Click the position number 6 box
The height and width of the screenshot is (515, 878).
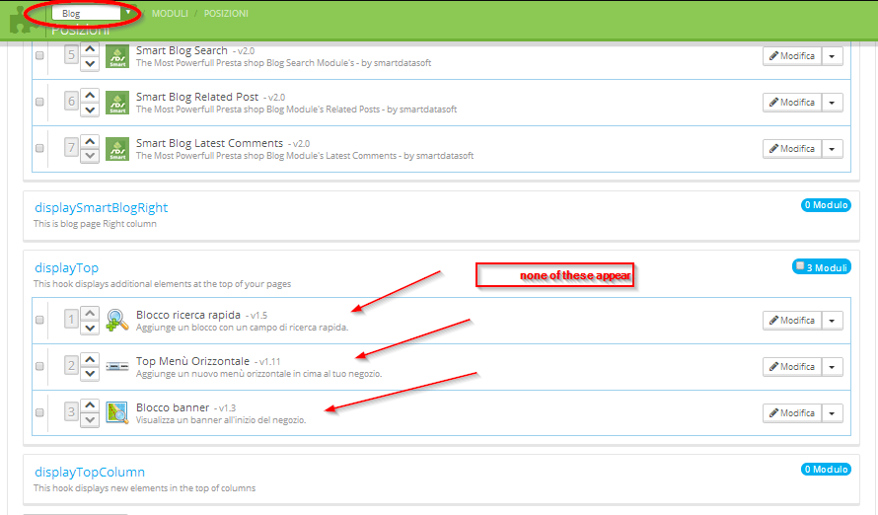[71, 102]
